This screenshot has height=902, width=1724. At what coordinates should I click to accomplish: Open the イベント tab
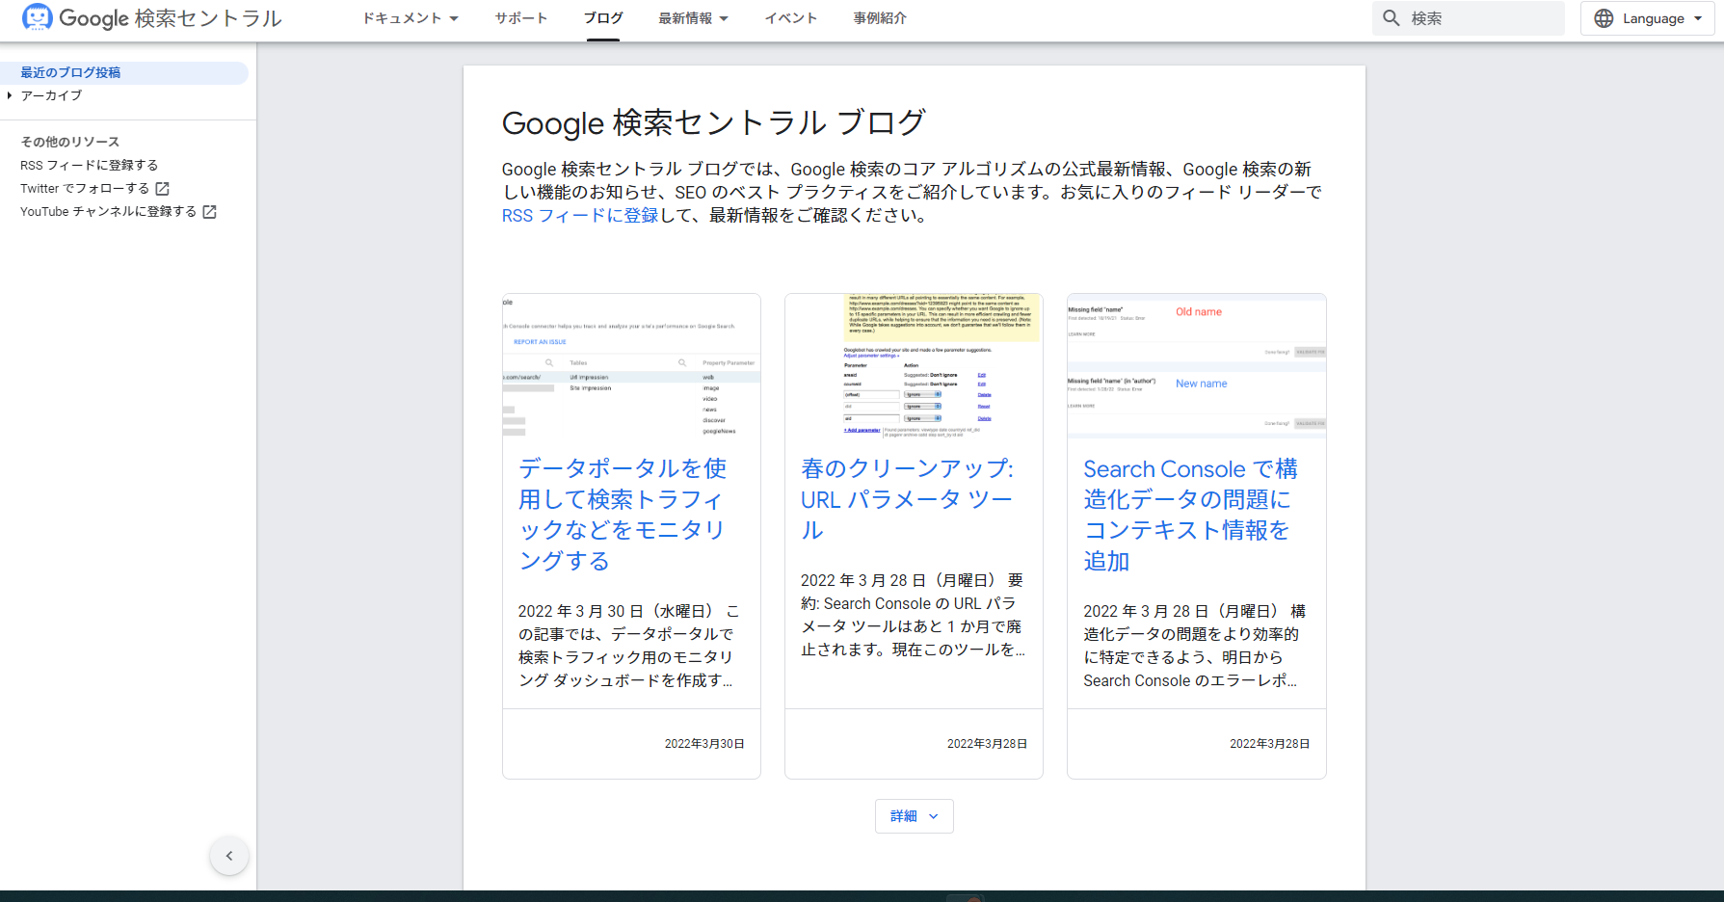pos(791,18)
